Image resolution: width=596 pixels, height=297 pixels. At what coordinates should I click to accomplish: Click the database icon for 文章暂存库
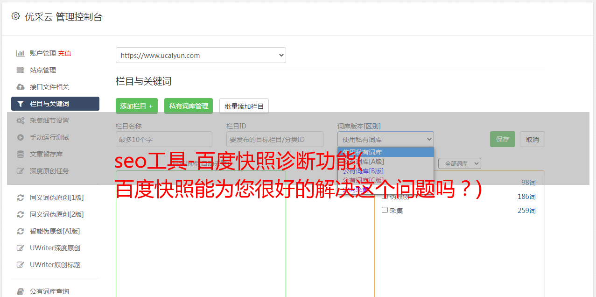click(x=21, y=154)
